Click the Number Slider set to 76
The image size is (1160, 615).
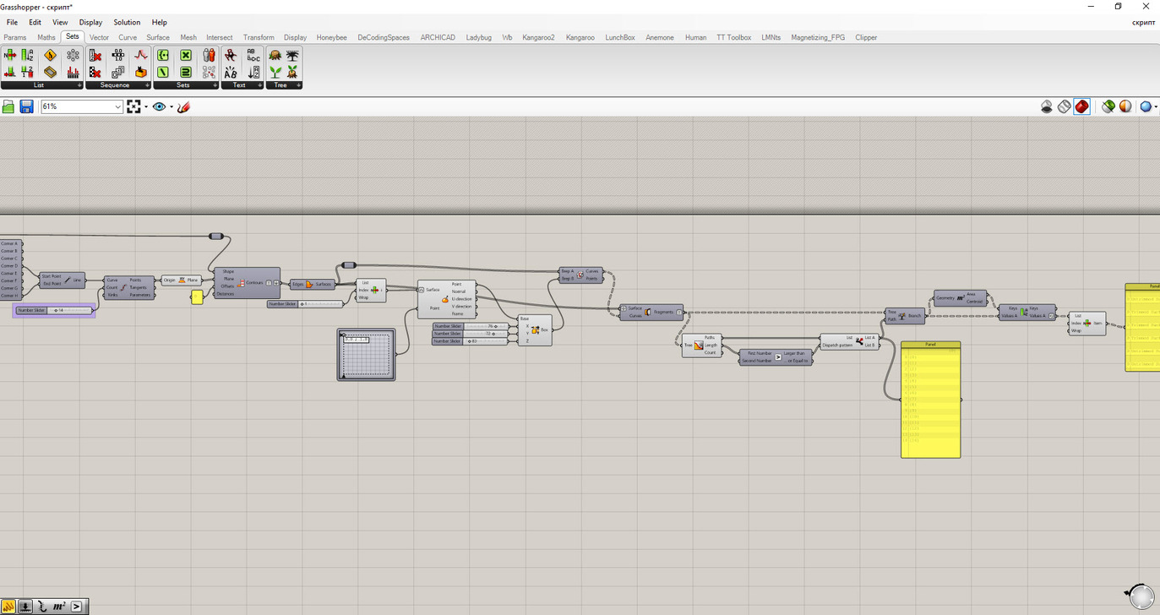click(x=471, y=326)
